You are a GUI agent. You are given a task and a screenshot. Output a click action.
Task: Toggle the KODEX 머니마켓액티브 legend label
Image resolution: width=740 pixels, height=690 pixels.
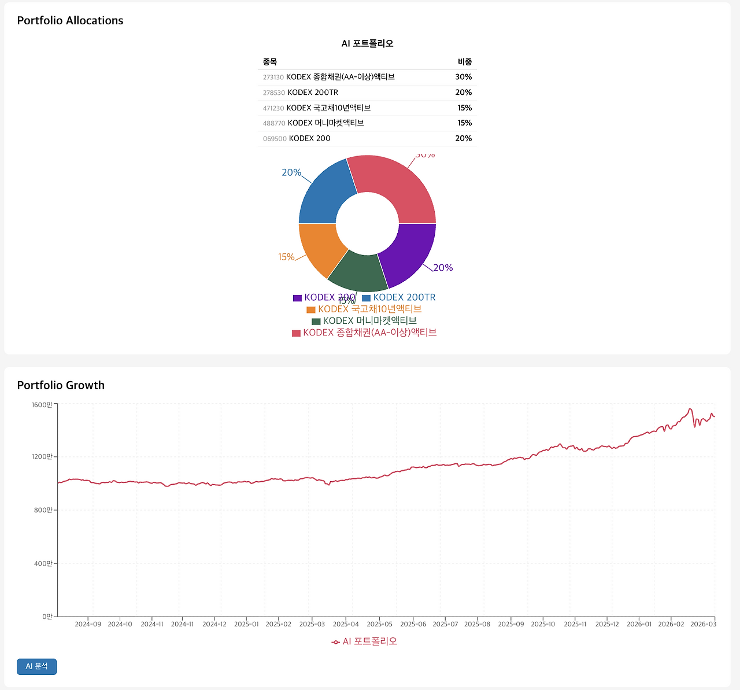pyautogui.click(x=370, y=321)
